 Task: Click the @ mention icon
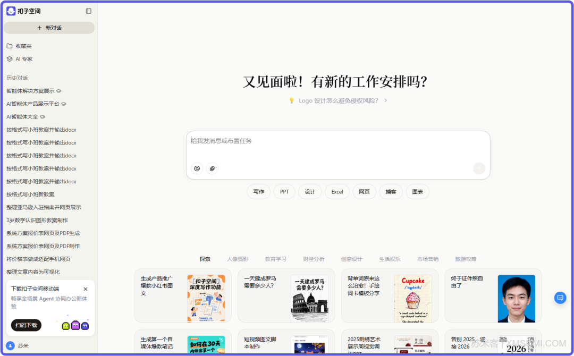point(197,168)
